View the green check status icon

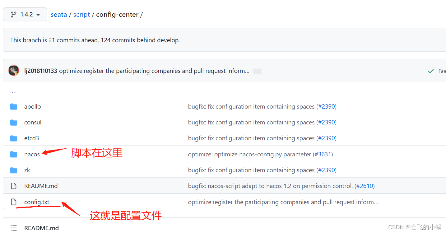[x=431, y=71]
